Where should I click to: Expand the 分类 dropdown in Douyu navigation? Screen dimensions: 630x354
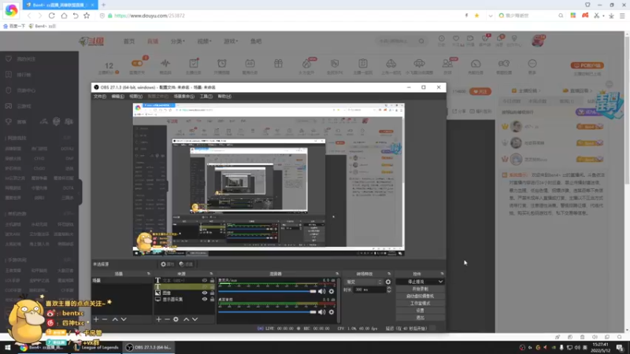pos(178,42)
